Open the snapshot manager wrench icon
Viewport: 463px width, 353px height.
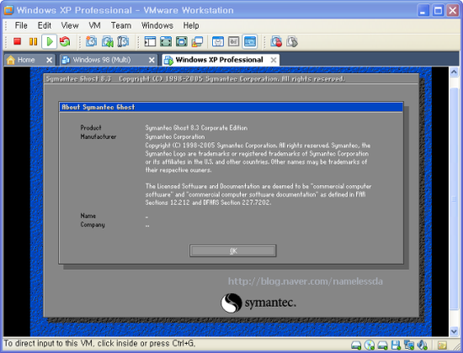(123, 41)
